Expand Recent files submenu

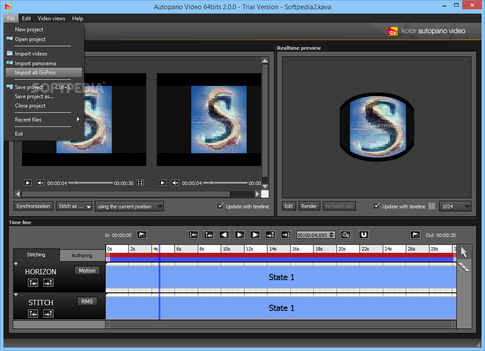tap(44, 120)
